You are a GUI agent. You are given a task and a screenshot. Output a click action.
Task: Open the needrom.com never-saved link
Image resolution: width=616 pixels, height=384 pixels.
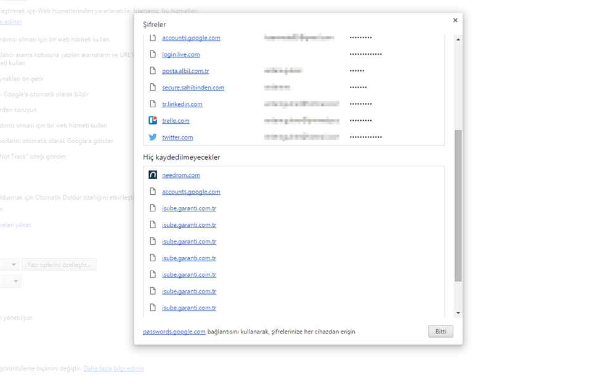[180, 175]
